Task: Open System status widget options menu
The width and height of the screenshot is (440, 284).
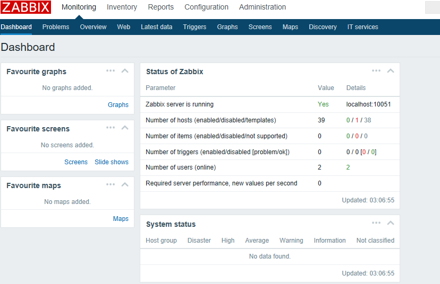Action: click(376, 223)
